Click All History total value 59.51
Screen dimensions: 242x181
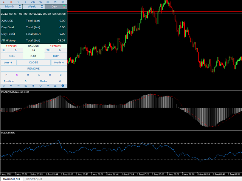pyautogui.click(x=61, y=40)
